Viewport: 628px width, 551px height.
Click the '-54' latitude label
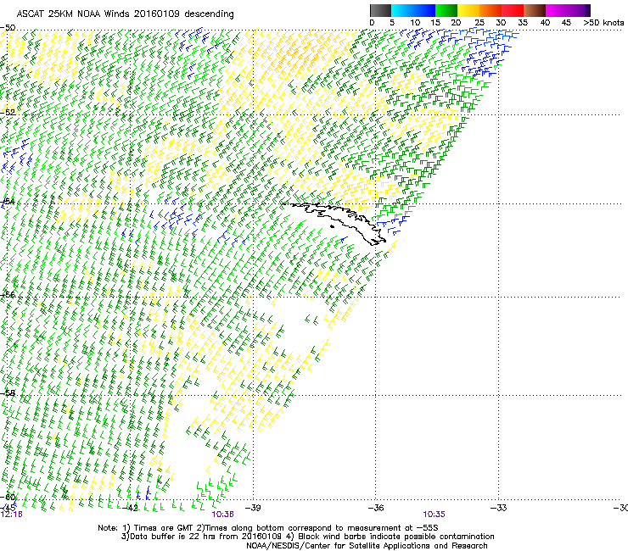click(8, 201)
